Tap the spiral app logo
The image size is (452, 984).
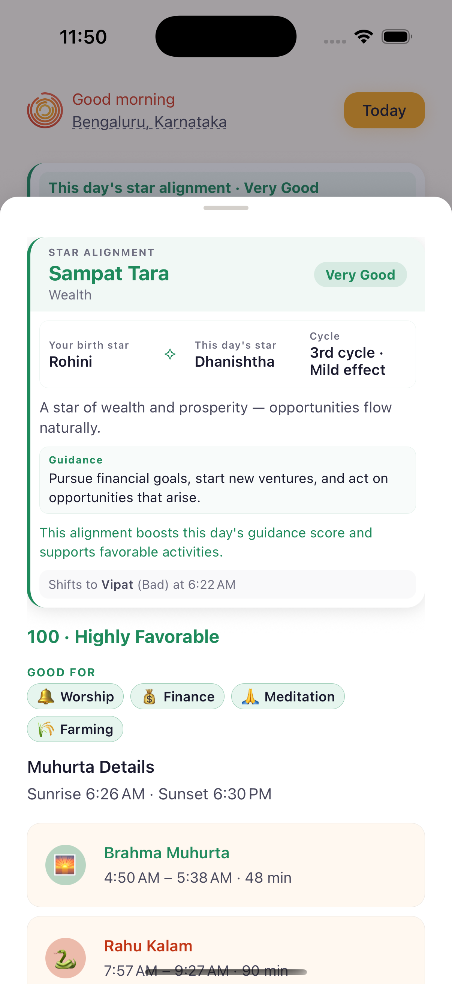[x=45, y=110]
